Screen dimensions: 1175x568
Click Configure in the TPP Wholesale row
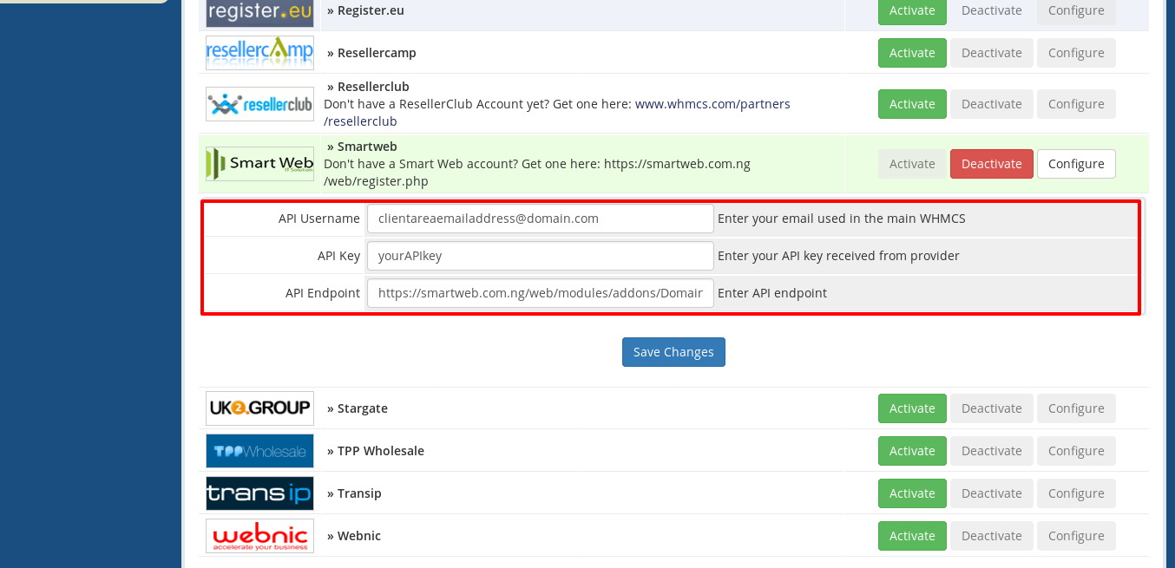point(1076,451)
